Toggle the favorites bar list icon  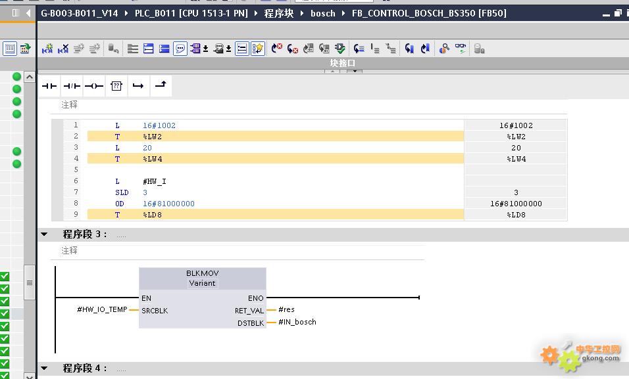pyautogui.click(x=242, y=49)
